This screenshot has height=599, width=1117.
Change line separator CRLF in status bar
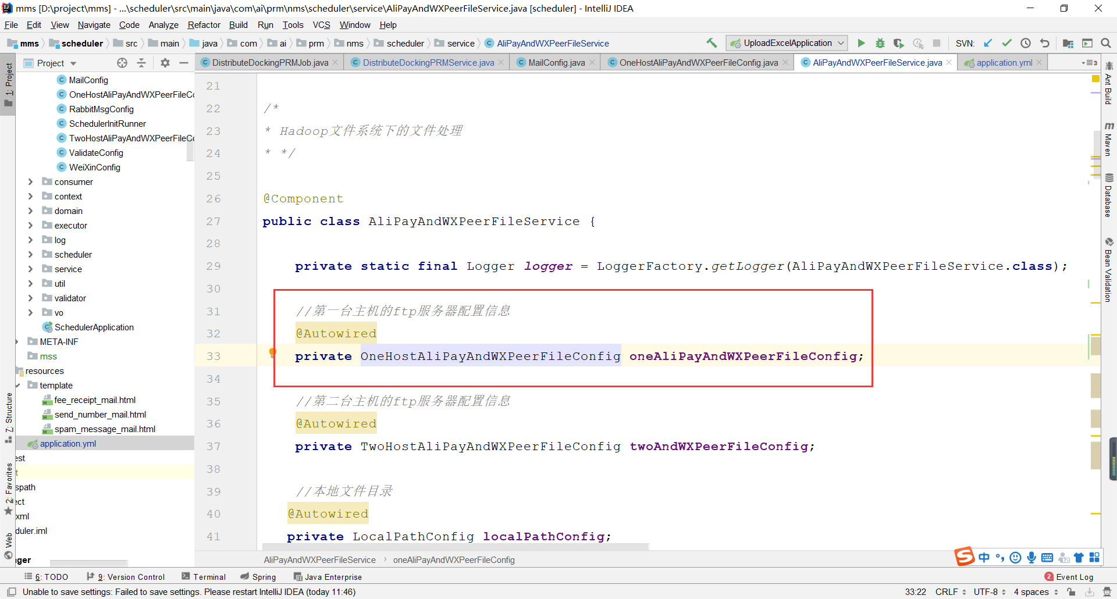pos(951,592)
